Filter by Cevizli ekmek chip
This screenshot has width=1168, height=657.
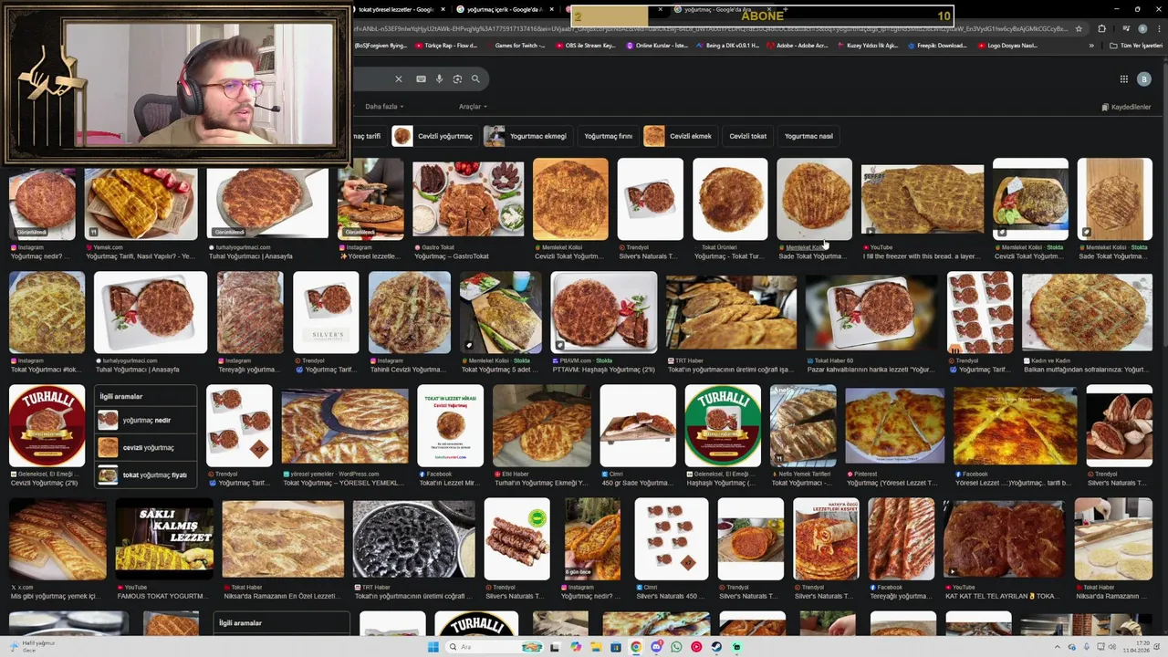(x=679, y=136)
